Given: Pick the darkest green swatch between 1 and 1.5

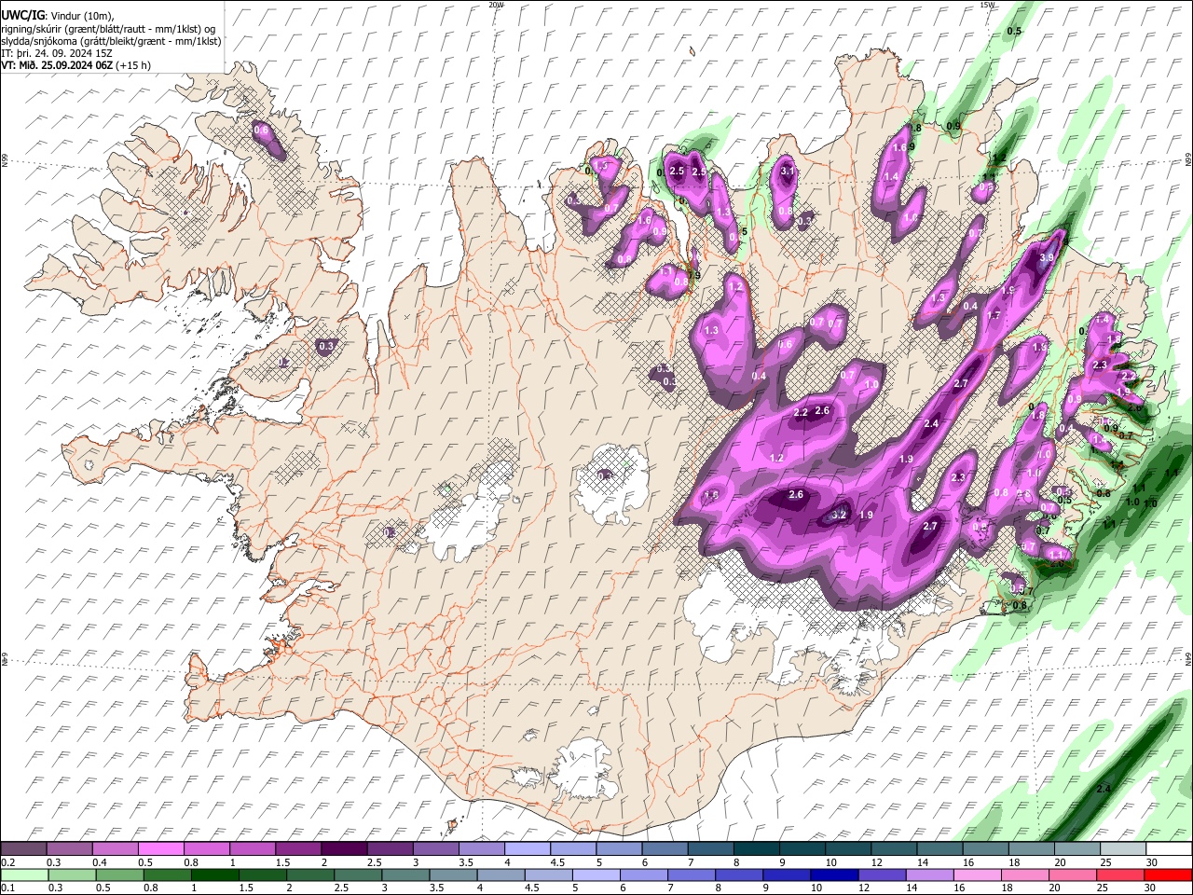Looking at the screenshot, I should coord(216,874).
